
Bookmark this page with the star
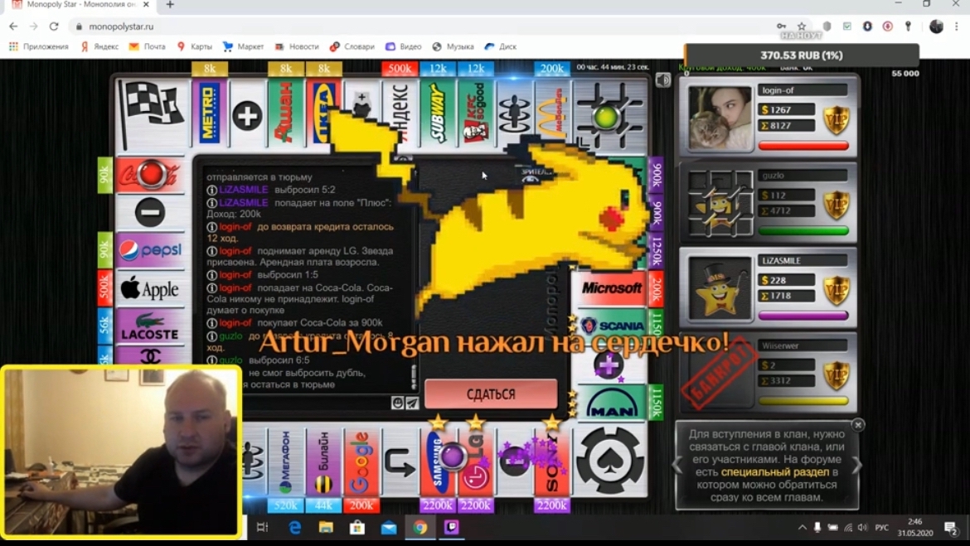point(801,26)
